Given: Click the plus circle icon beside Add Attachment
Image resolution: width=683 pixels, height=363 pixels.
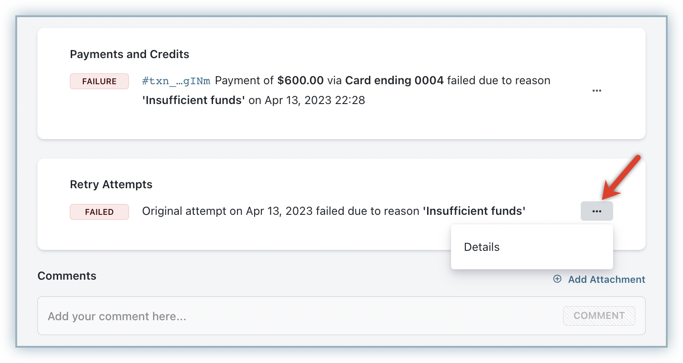Looking at the screenshot, I should click(x=557, y=279).
